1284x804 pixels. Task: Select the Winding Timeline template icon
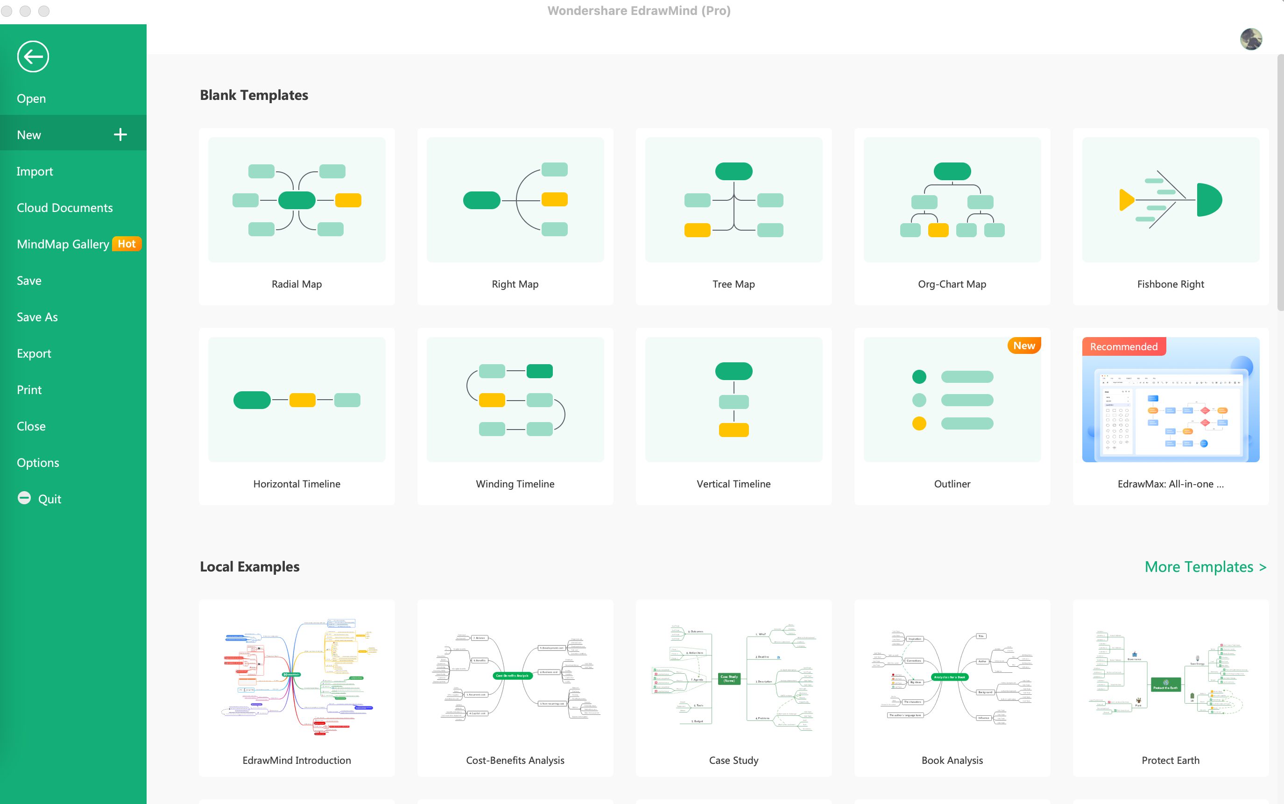(515, 398)
